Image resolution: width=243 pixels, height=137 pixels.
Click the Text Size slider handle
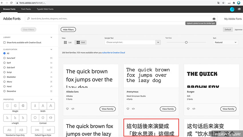pyautogui.click(x=186, y=42)
